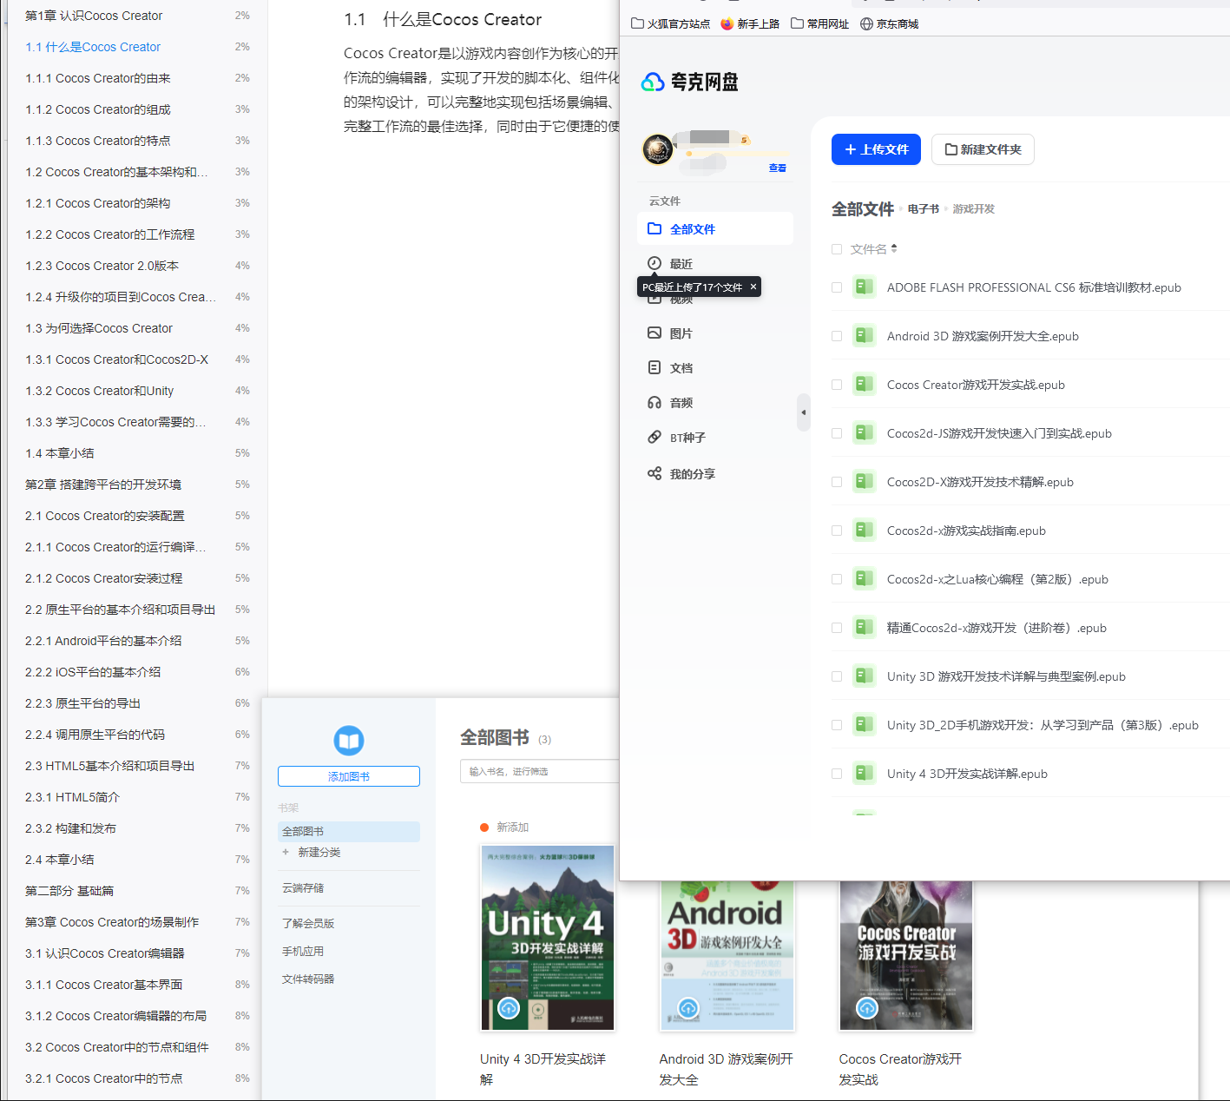Click epub icon of Cocos2d-JS游戏开发快速入门到实战
This screenshot has width=1230, height=1101.
click(x=864, y=432)
